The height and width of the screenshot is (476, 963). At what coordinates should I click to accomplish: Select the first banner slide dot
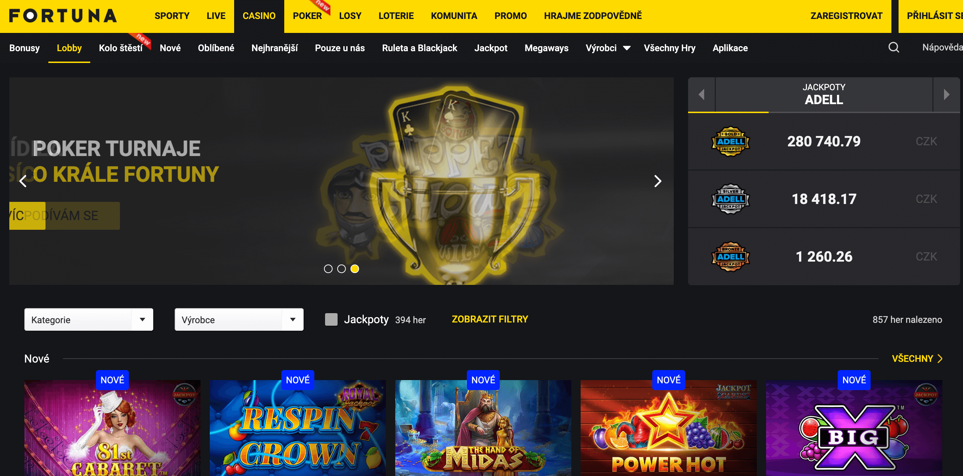coord(328,269)
